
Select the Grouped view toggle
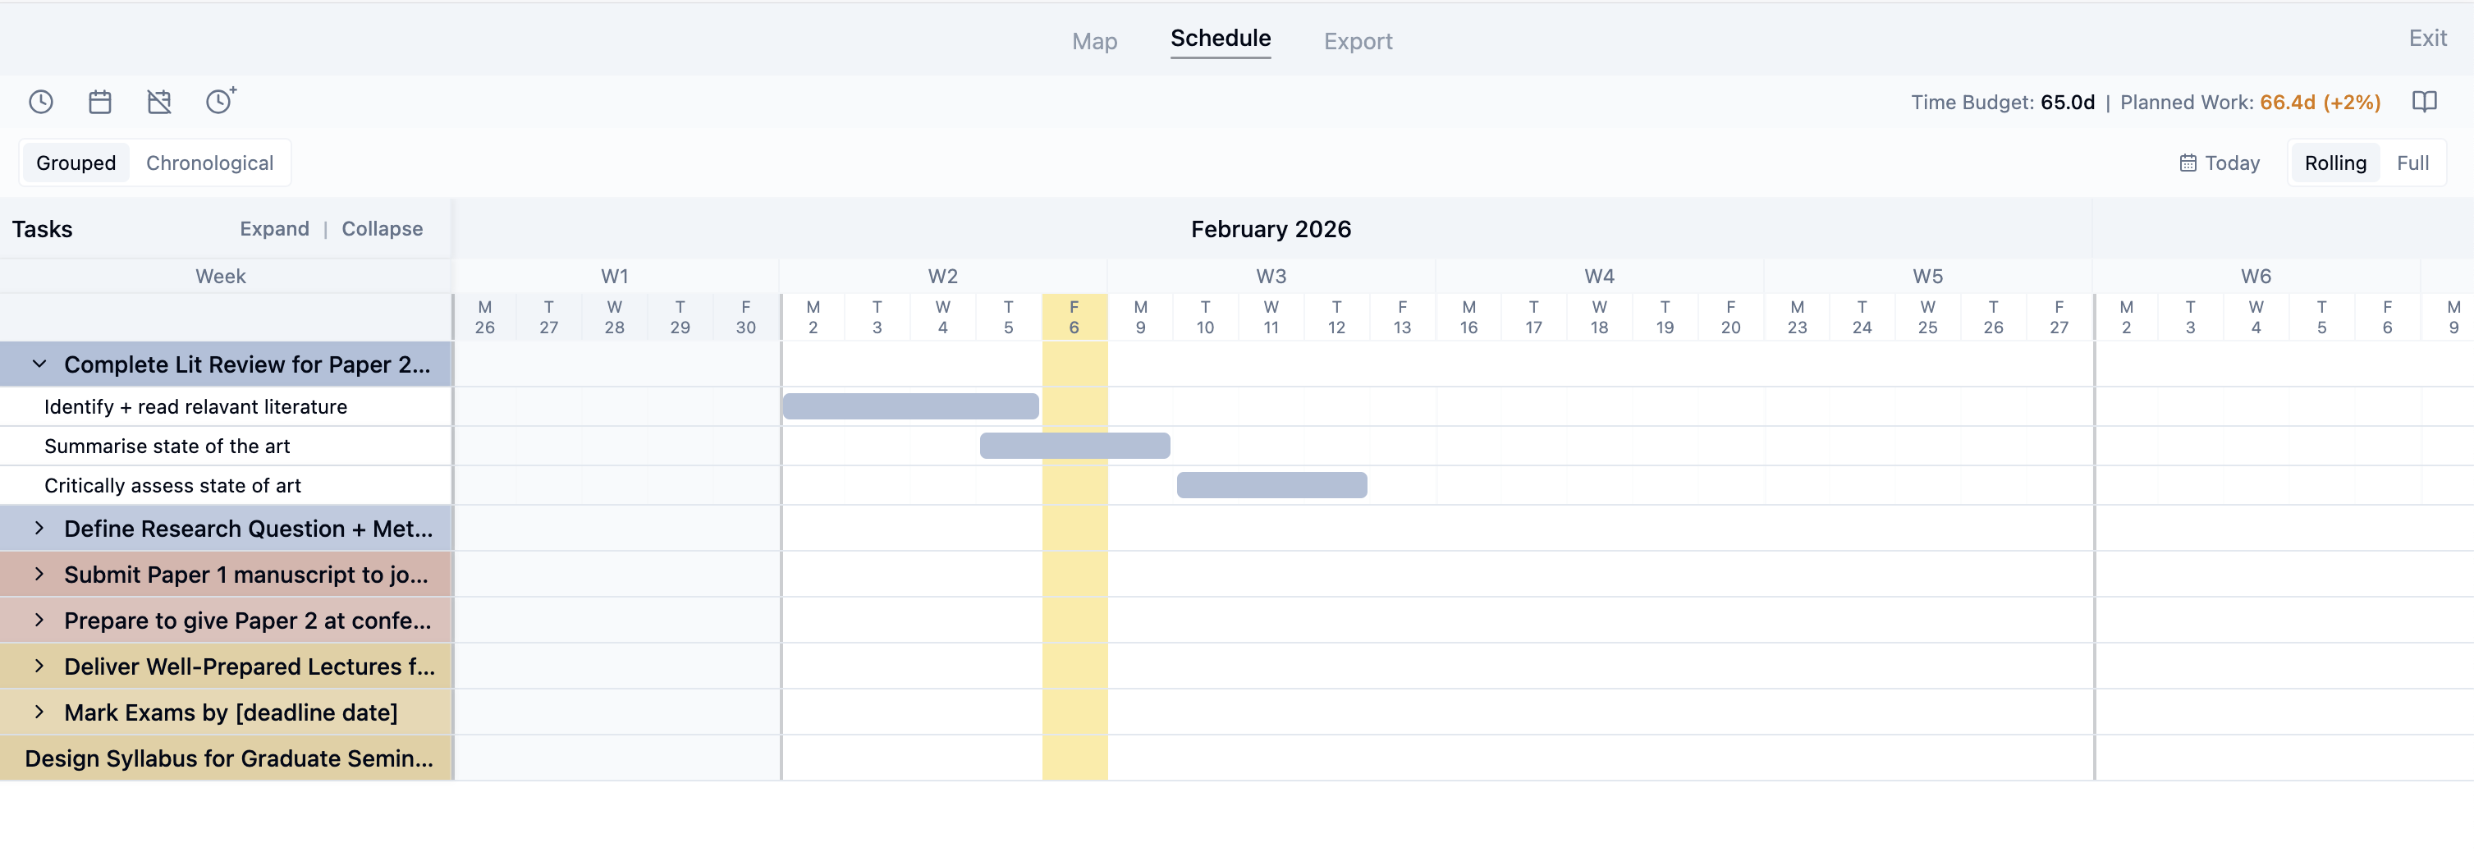point(76,163)
